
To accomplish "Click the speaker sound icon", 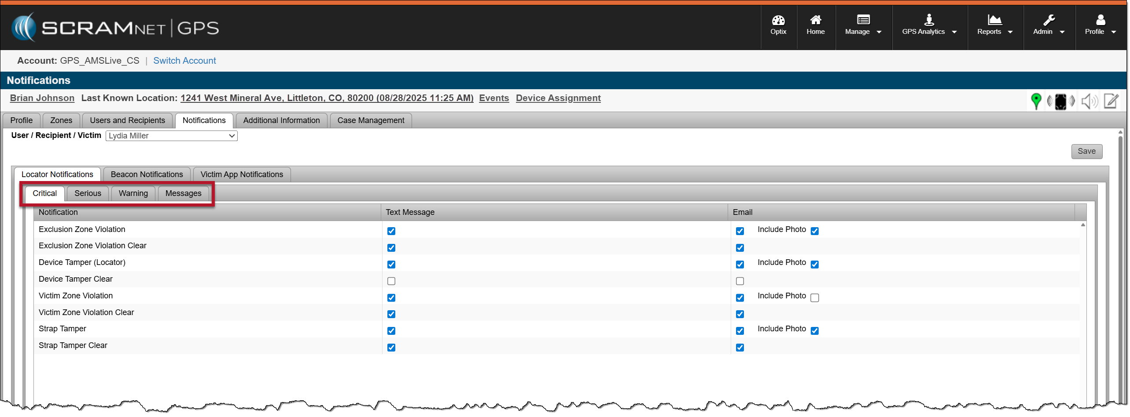I will [x=1089, y=102].
